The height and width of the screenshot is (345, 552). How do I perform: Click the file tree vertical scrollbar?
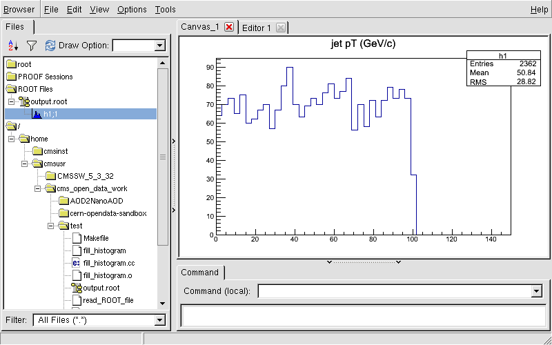click(163, 157)
